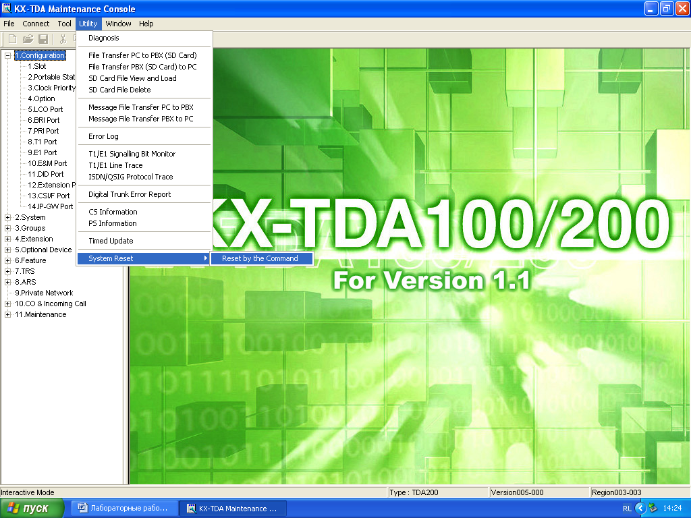Image resolution: width=691 pixels, height=518 pixels.
Task: Select 4.Option tree item
Action: coord(41,98)
